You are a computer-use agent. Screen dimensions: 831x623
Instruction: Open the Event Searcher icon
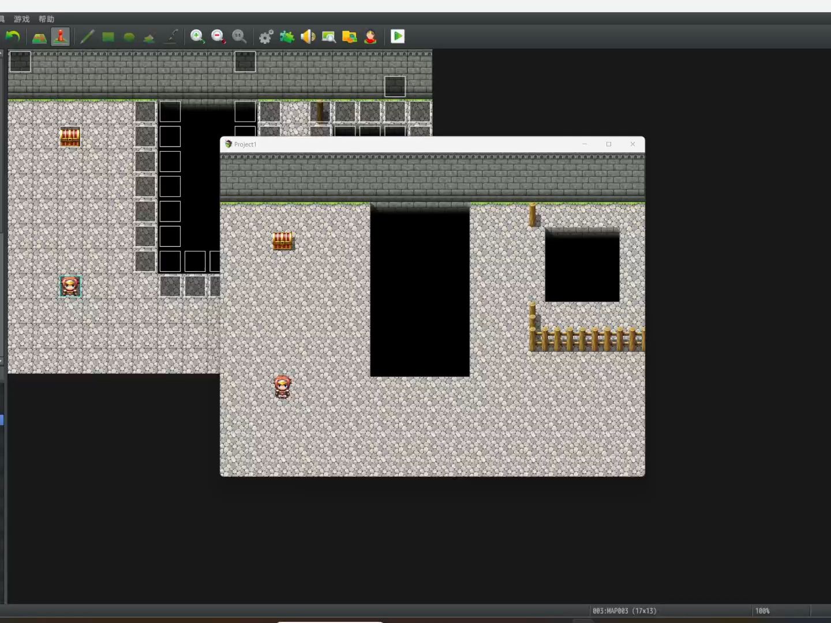click(x=328, y=37)
